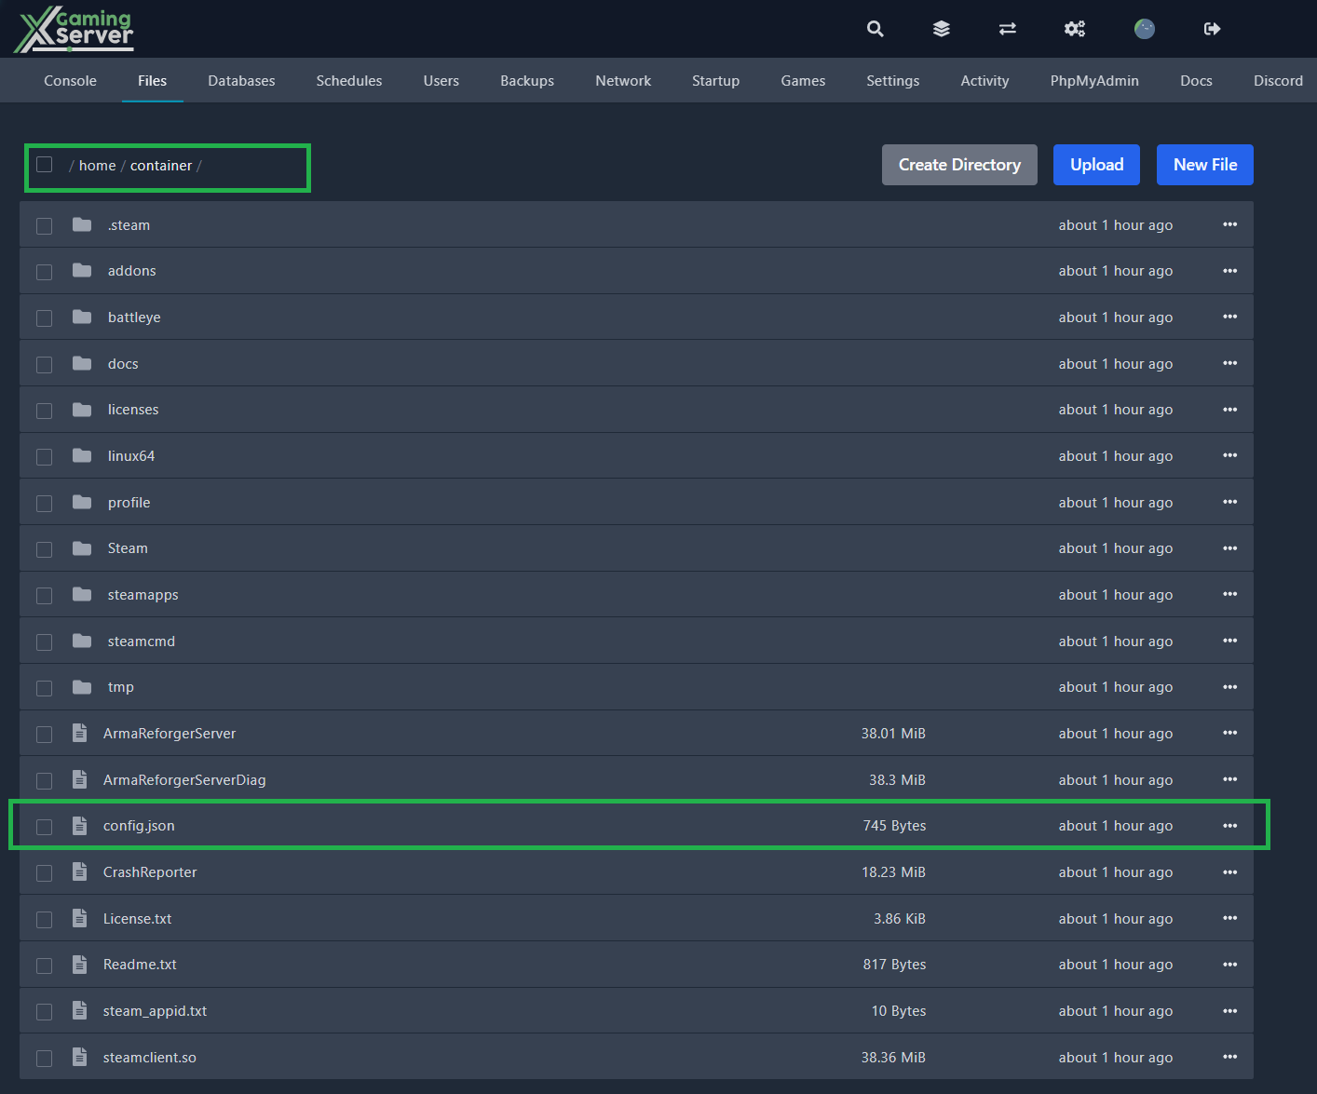1317x1094 pixels.
Task: Select the battleye folder checkbox
Action: [45, 318]
